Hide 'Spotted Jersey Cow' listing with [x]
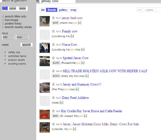Screen dimensions: 161x140 [83, 63]
